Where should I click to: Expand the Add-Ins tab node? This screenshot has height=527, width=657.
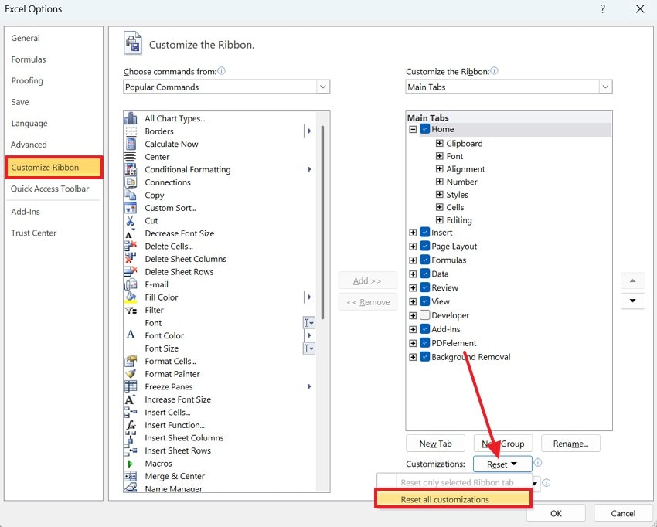pyautogui.click(x=413, y=329)
